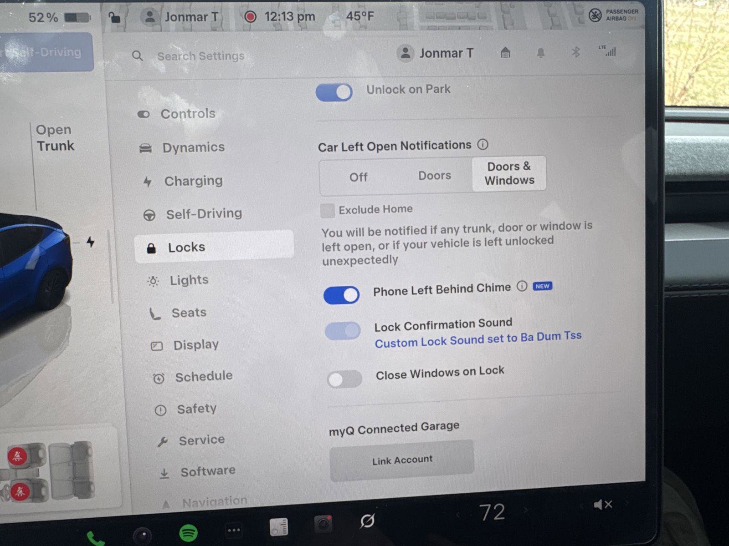Enable Close Windows on Lock
The width and height of the screenshot is (729, 546).
[x=344, y=379]
